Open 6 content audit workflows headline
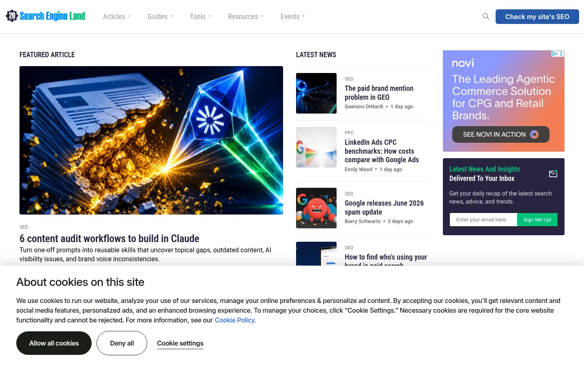The image size is (584, 365). 109,238
